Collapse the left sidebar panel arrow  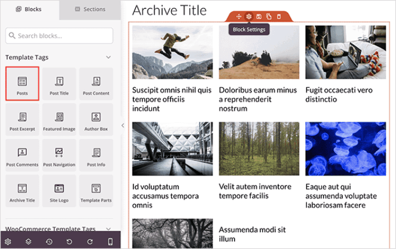[123, 125]
